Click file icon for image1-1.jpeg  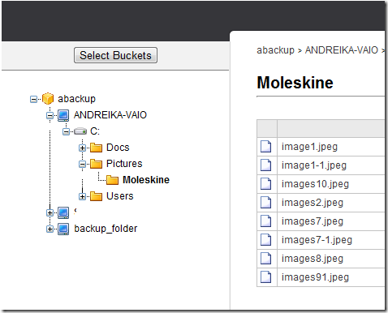coord(265,165)
